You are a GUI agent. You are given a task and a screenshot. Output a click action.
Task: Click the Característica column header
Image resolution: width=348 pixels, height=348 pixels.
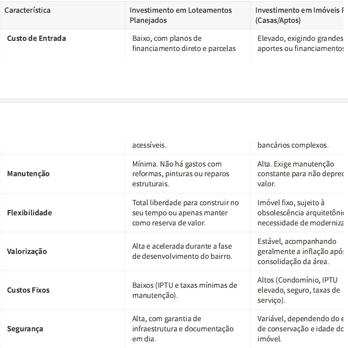[x=27, y=10]
